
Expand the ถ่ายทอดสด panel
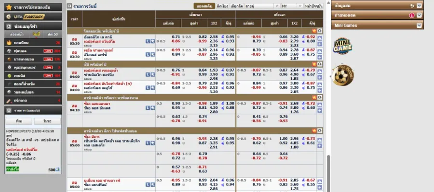click(x=419, y=15)
